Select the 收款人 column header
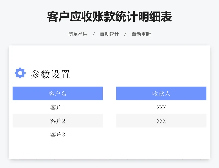 point(161,93)
